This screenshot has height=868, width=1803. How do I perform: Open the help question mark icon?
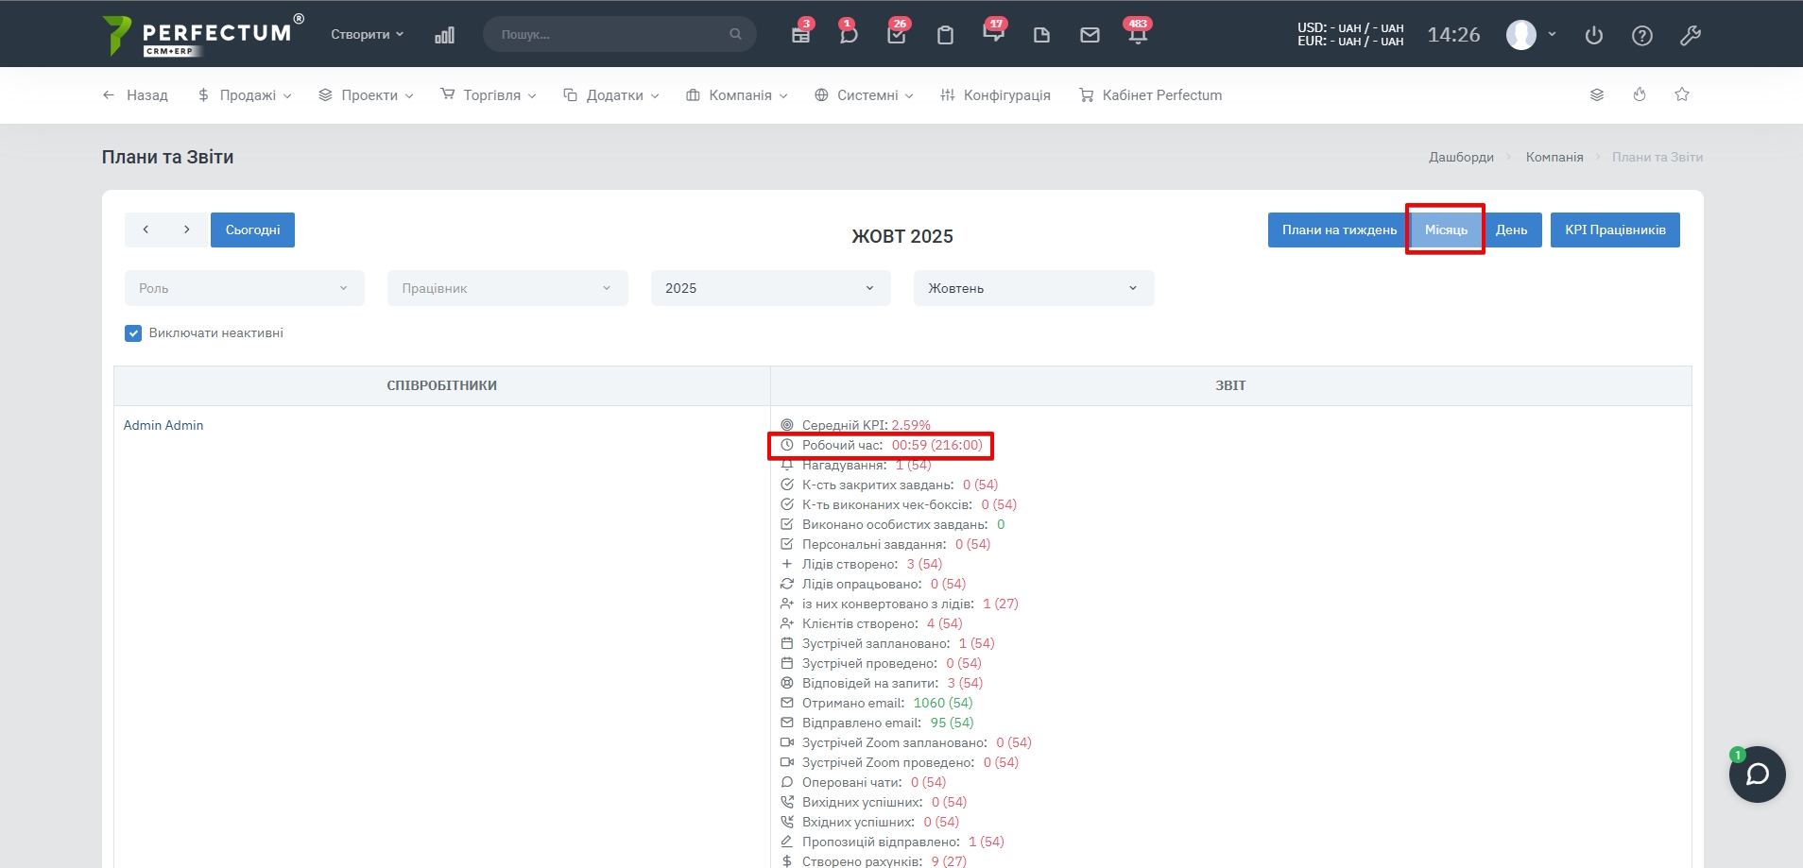1642,36
